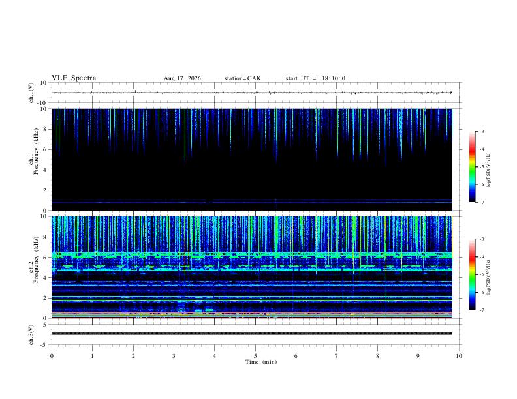Click the 0 minute tick label

[52, 356]
